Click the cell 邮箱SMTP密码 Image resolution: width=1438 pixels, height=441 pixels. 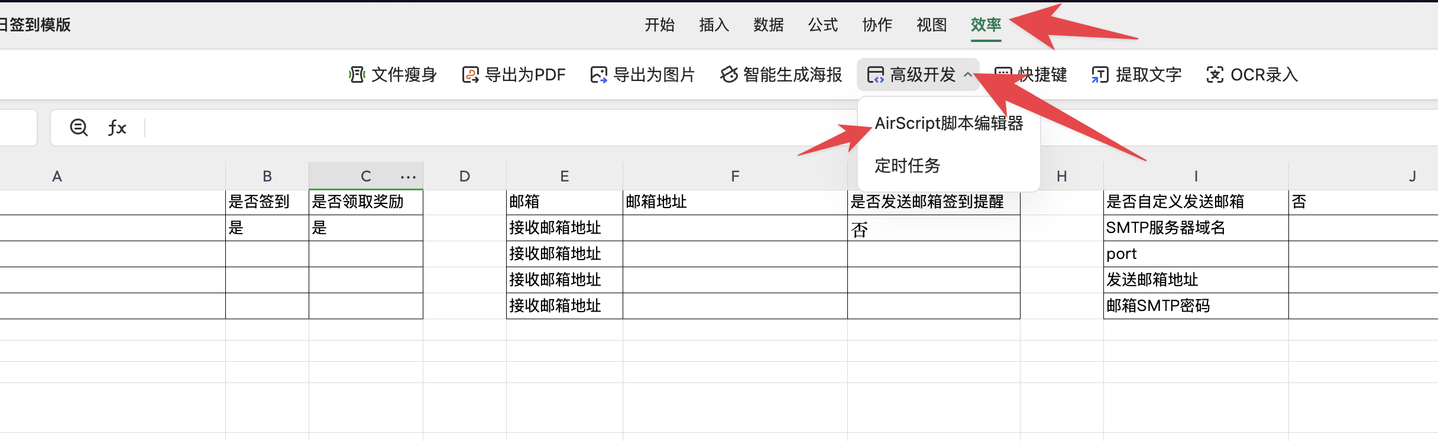click(x=1196, y=306)
